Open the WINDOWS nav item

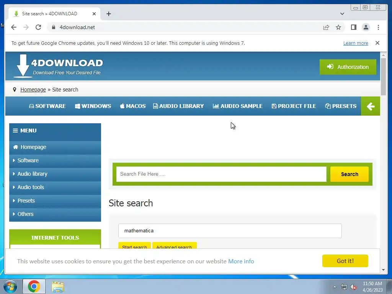[x=93, y=106]
